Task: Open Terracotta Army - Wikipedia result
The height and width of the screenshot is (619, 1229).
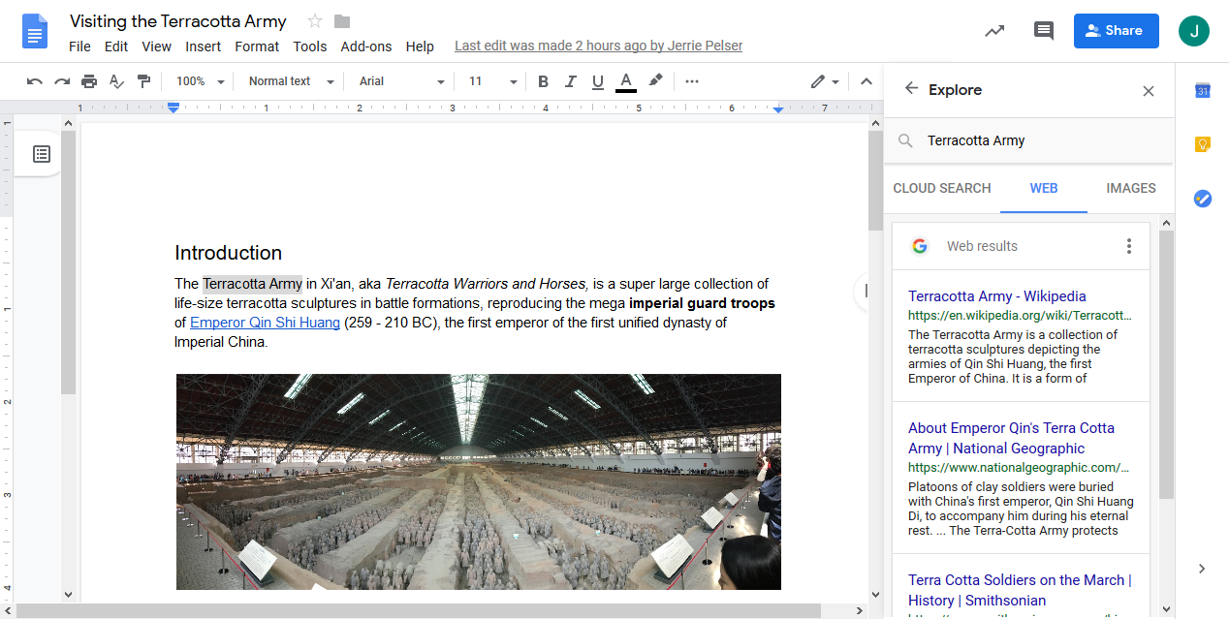Action: pos(996,296)
